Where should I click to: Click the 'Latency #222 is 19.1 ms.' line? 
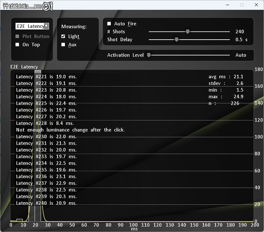[x=46, y=83]
